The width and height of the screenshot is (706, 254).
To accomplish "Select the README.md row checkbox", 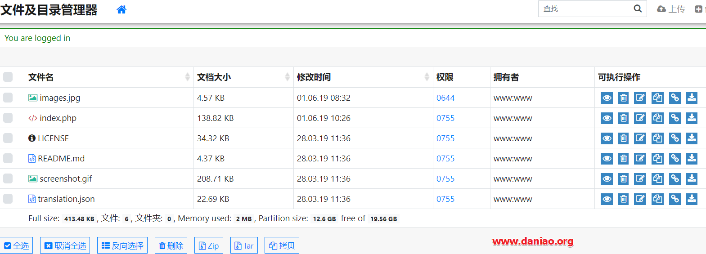I will click(8, 158).
